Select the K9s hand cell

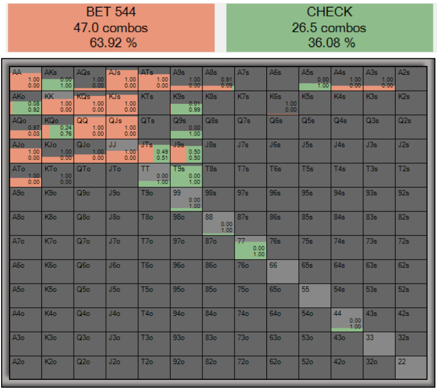[186, 103]
